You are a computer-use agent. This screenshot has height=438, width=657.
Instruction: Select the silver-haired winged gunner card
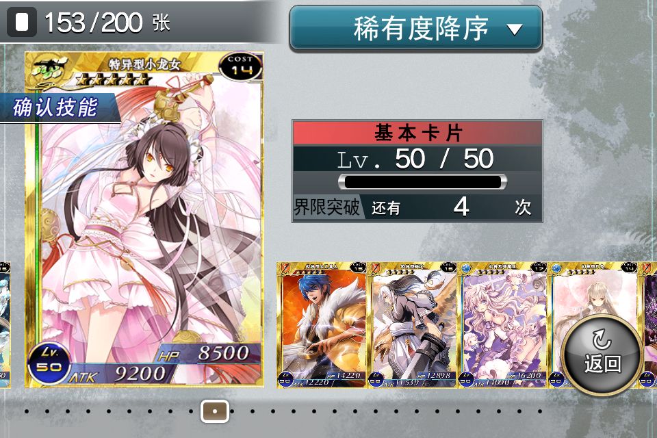click(x=413, y=325)
